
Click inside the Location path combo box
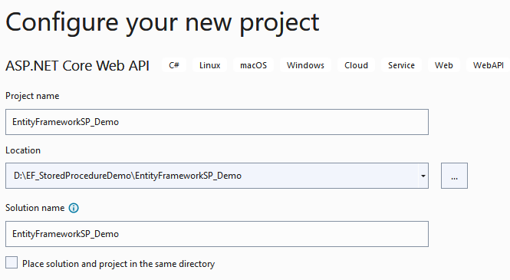pyautogui.click(x=212, y=176)
